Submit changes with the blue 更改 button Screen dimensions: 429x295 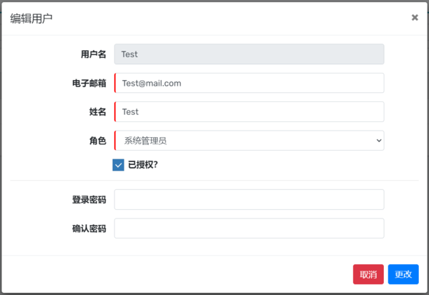(403, 274)
